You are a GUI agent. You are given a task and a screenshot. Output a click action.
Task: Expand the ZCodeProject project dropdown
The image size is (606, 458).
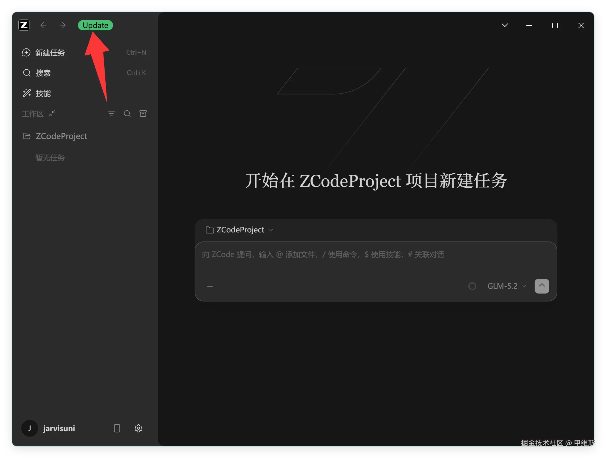tap(239, 230)
